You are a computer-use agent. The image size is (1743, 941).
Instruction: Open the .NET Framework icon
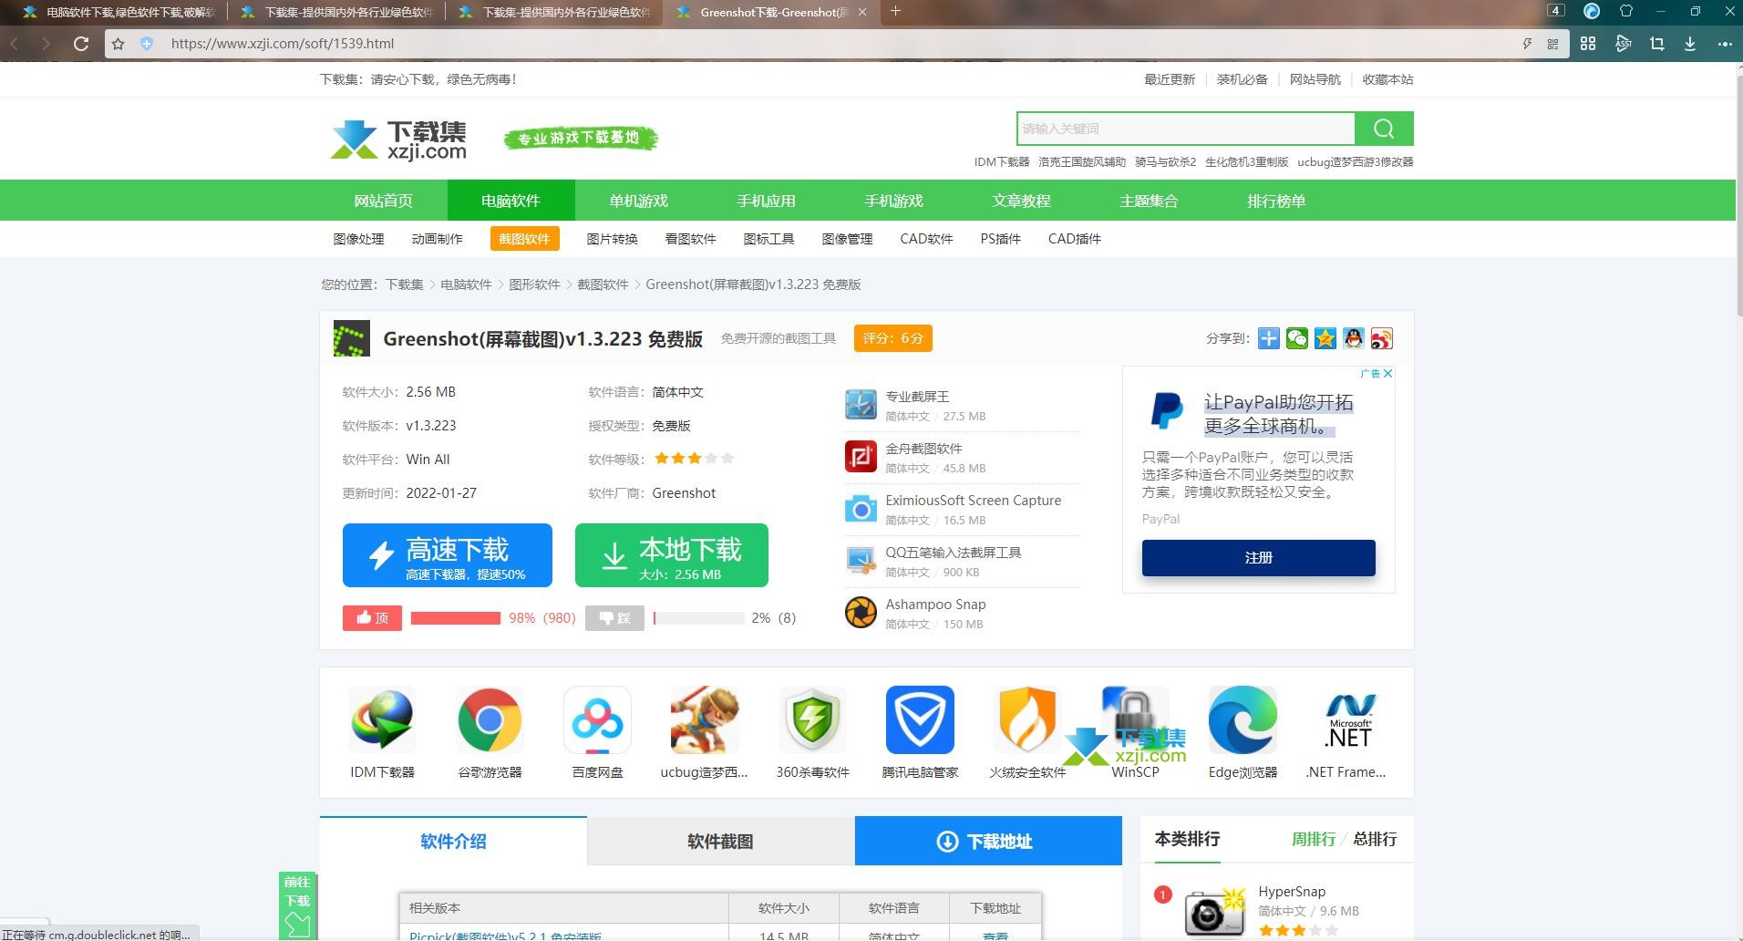tap(1350, 720)
